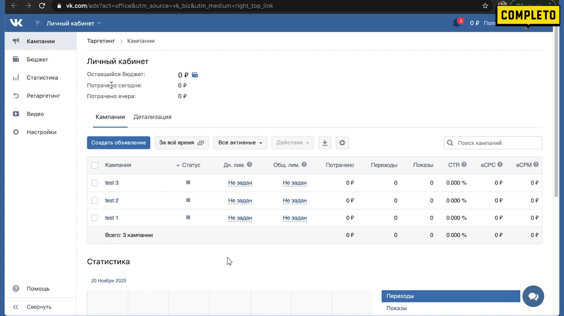Open the chat support bubble icon
This screenshot has height=316, width=564.
coord(533,296)
